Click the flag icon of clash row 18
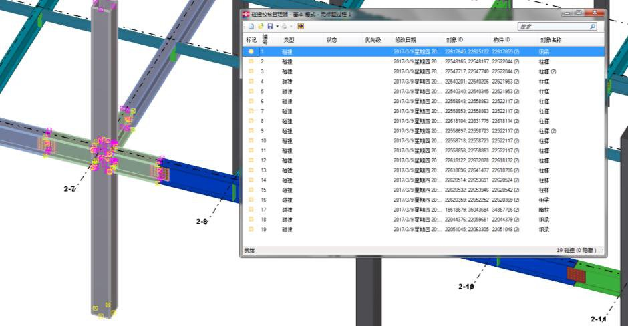 251,220
